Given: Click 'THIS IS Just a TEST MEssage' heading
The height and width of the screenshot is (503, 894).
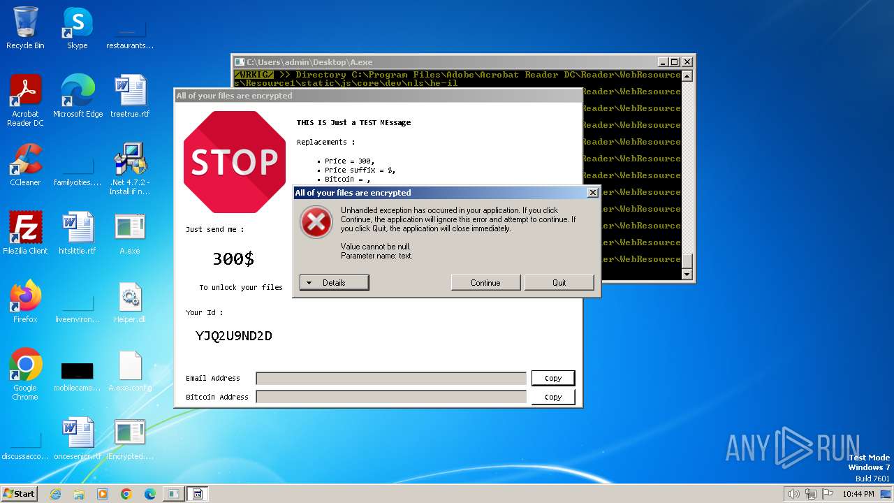Looking at the screenshot, I should tap(353, 122).
